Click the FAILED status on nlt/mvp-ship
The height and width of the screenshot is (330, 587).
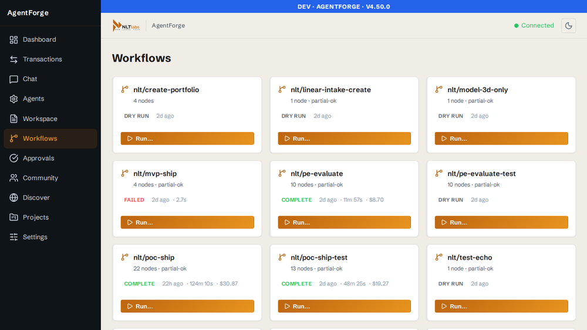tap(134, 200)
